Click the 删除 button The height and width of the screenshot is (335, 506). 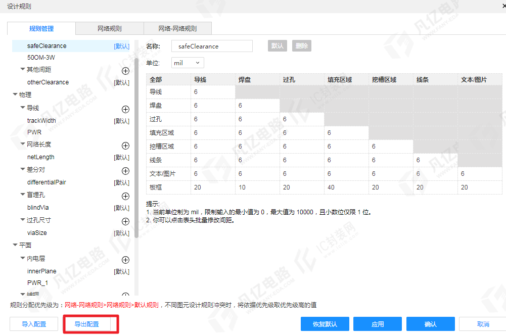302,46
